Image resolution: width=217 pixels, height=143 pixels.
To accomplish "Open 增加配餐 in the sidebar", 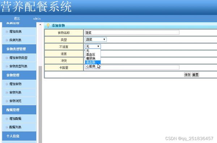I will coord(15,119).
